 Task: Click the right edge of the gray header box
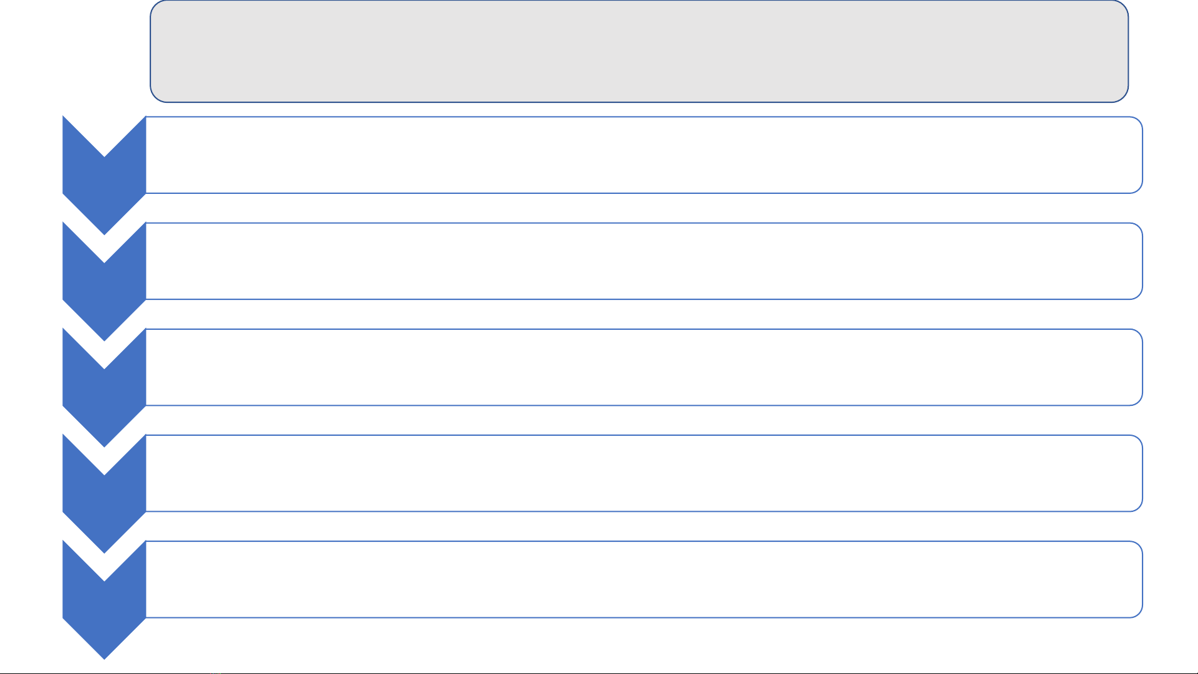pyautogui.click(x=1128, y=51)
